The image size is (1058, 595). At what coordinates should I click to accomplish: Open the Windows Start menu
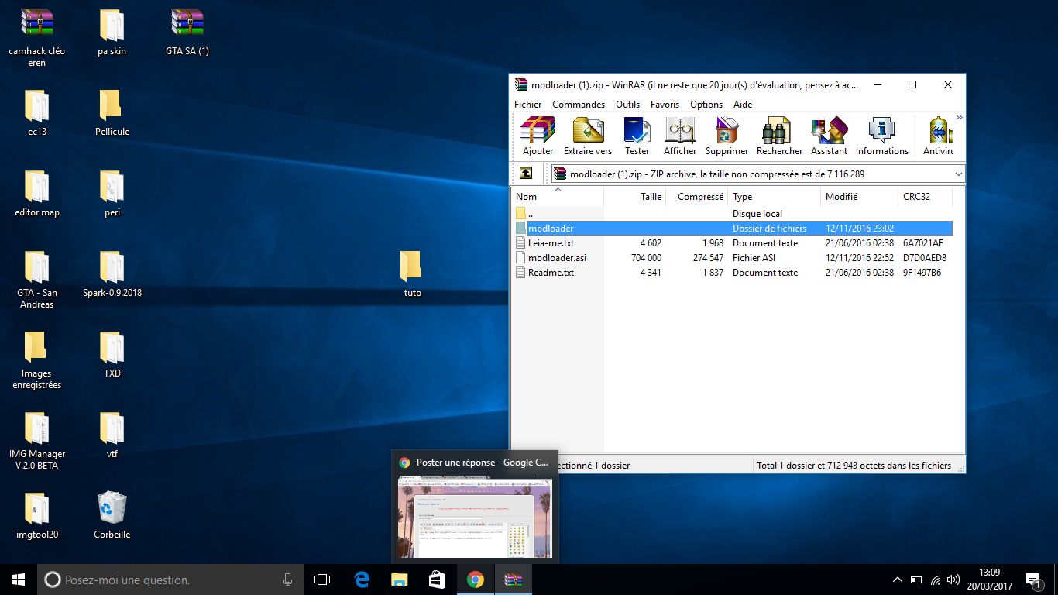(x=19, y=580)
